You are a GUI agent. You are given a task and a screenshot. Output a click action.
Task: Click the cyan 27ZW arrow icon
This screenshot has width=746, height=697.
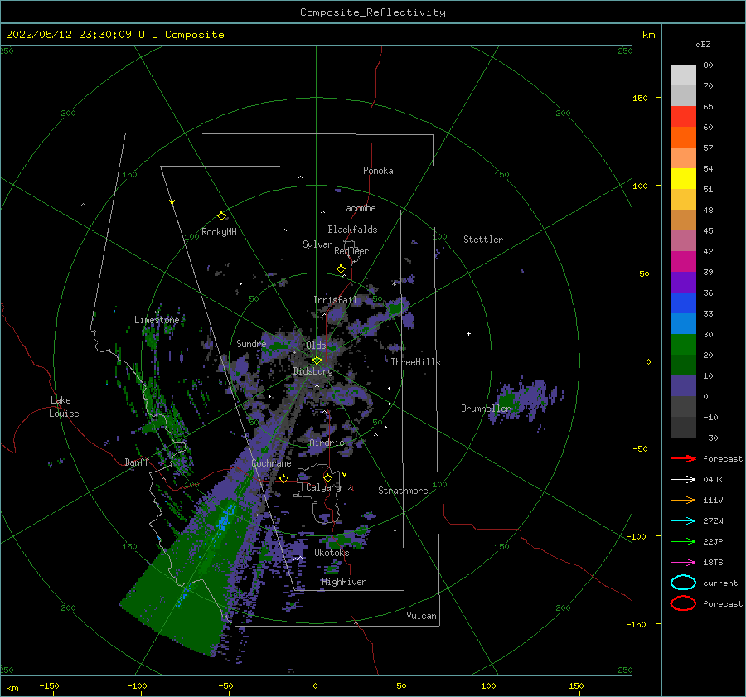[683, 521]
